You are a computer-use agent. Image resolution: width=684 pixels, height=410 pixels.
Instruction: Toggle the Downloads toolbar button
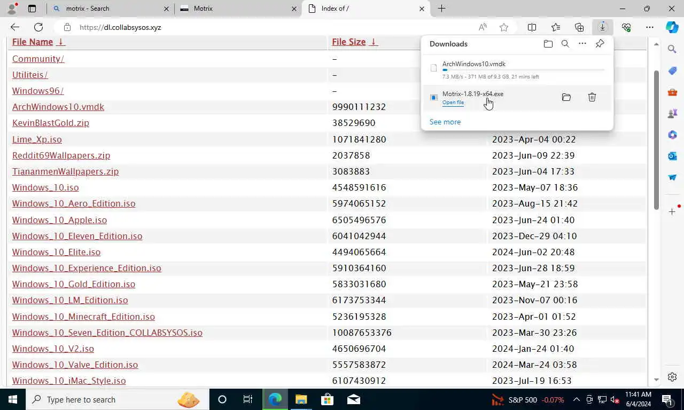click(x=602, y=27)
